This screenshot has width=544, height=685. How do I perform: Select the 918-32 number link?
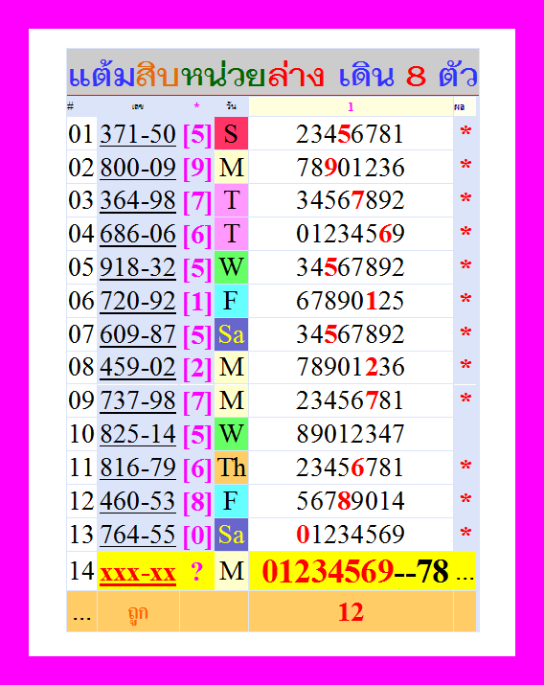(x=138, y=267)
